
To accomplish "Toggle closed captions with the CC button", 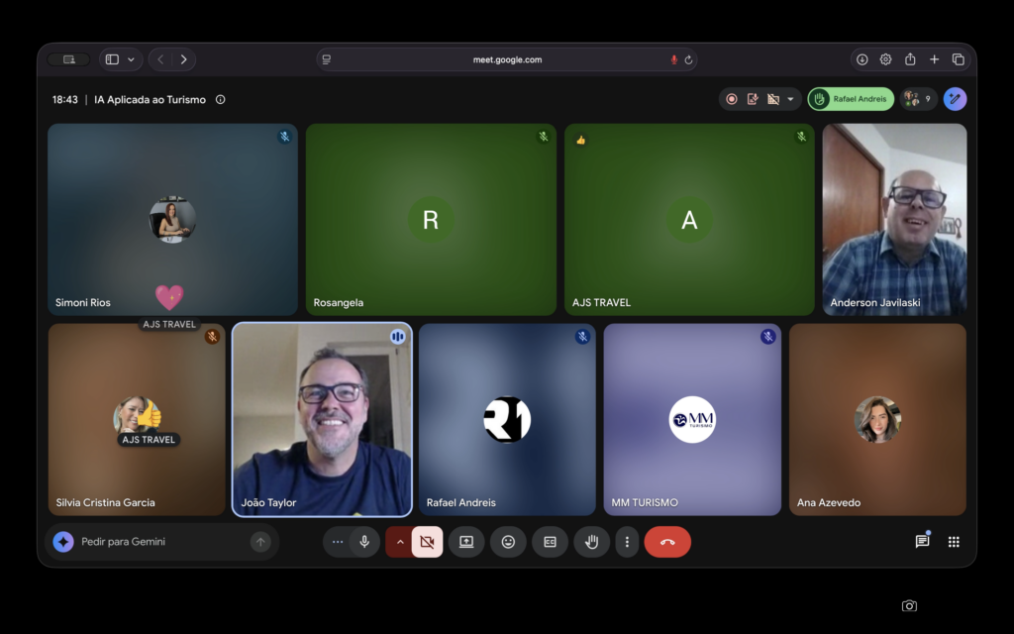I will tap(550, 542).
